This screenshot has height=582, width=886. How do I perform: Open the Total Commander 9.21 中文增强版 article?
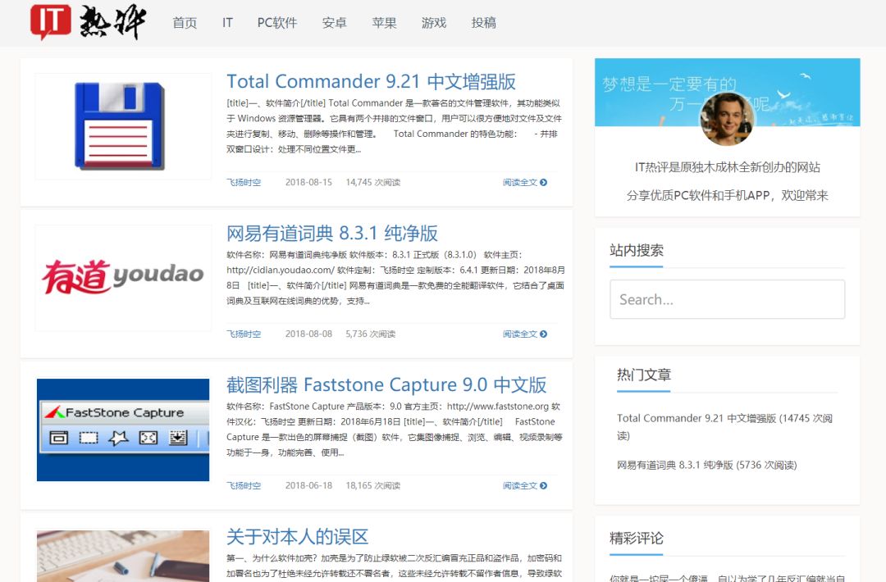point(371,81)
